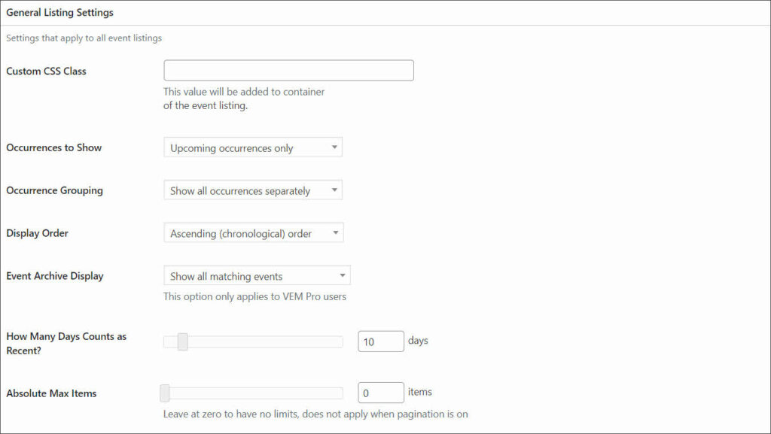
Task: Click the Days Counts as Recent slider handle
Action: [182, 341]
